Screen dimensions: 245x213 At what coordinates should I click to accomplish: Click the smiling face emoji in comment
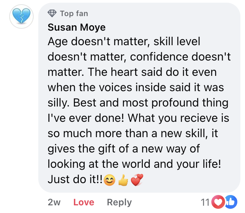[110, 180]
